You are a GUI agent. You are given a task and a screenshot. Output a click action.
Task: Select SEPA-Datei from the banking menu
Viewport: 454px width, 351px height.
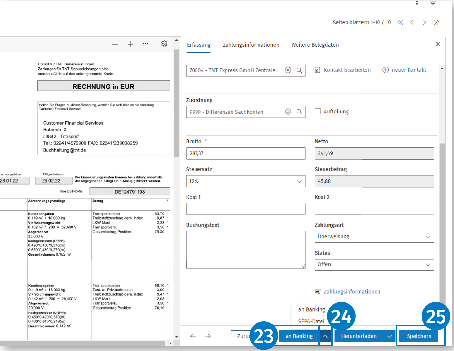click(311, 321)
